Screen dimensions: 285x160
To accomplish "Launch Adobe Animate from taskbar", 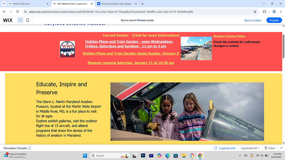I will click(x=151, y=156).
